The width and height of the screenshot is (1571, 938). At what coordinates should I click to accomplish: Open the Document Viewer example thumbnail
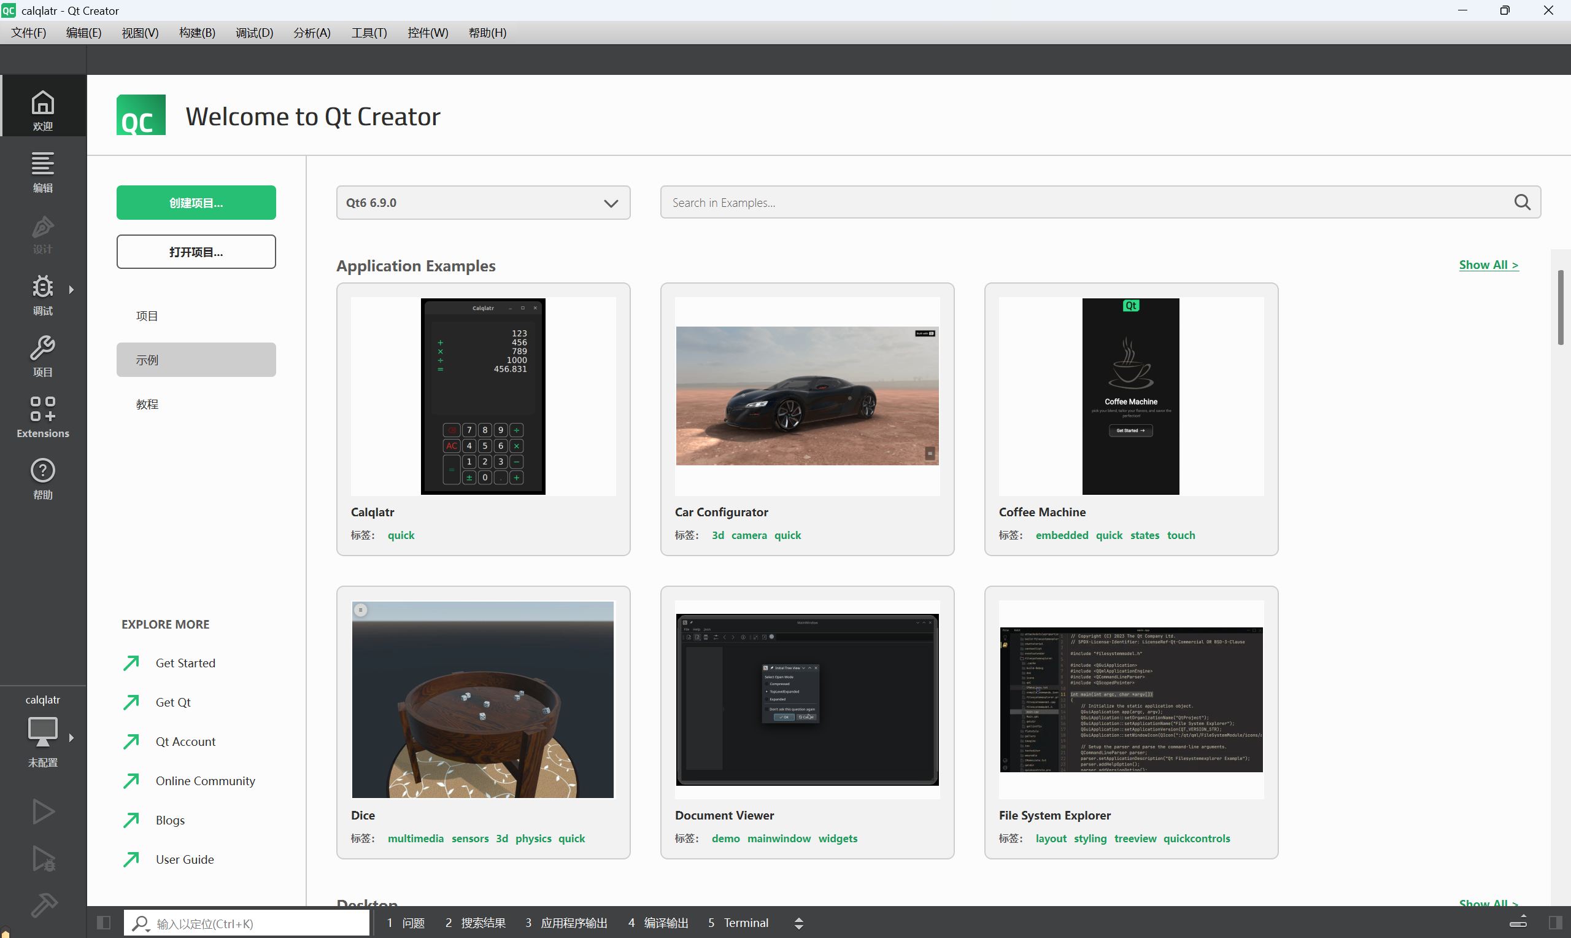(808, 700)
